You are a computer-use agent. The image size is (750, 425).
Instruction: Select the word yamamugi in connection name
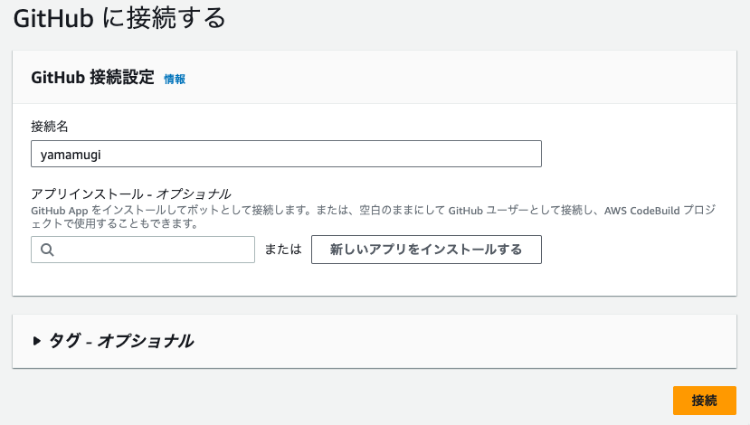click(x=71, y=155)
